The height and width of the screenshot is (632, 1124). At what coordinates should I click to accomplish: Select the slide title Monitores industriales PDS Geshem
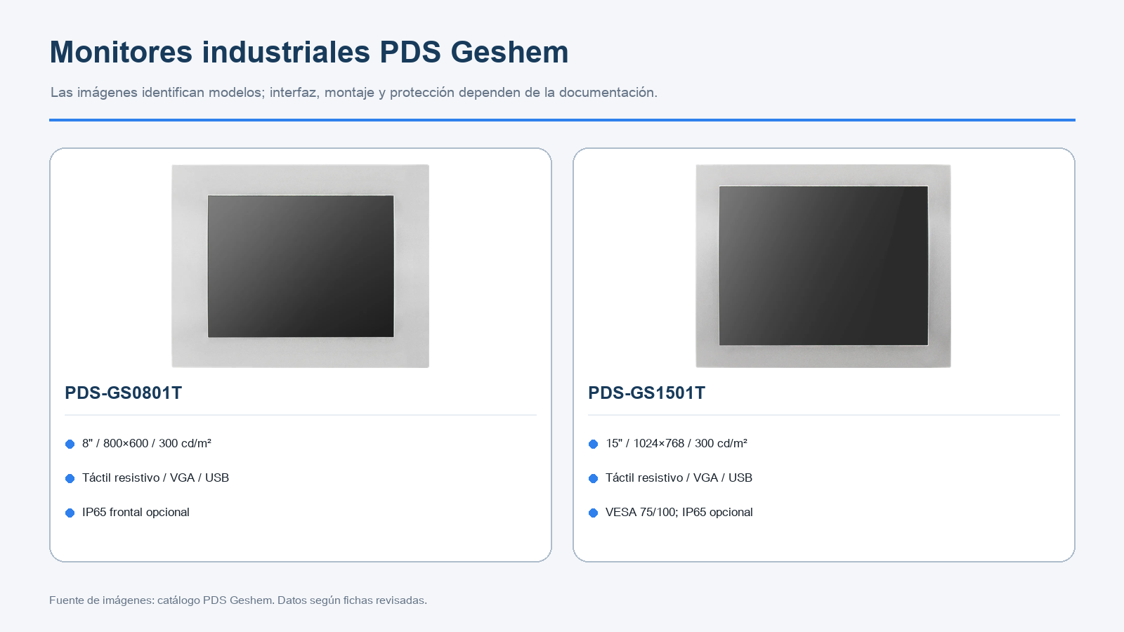[x=309, y=53]
